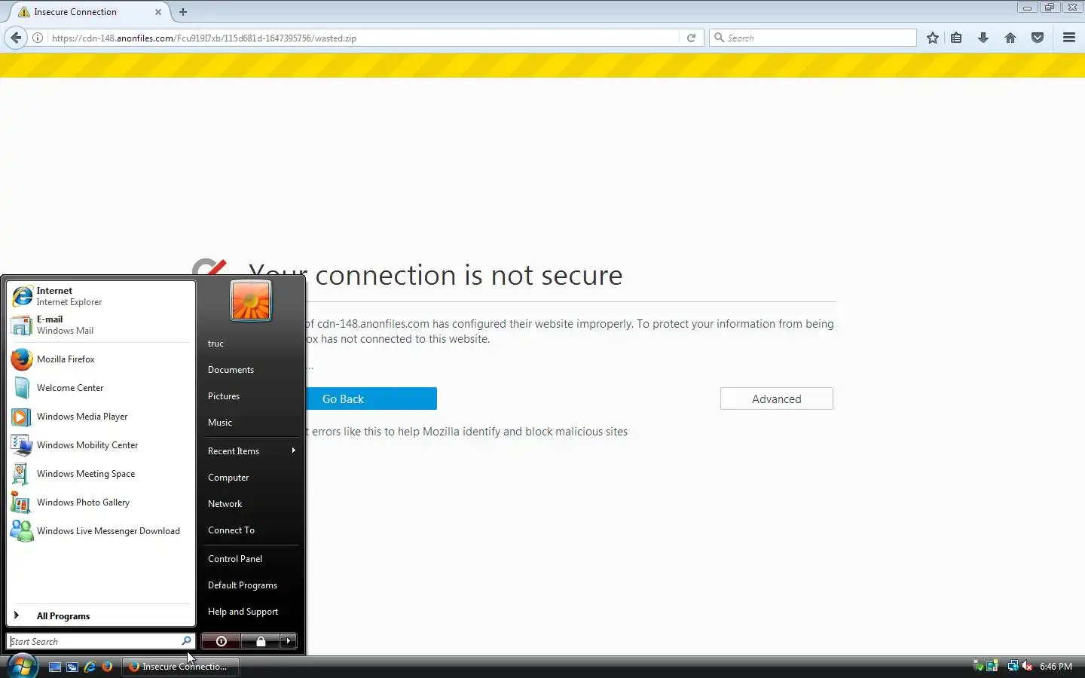Open Windows Photo Gallery

coord(101,502)
